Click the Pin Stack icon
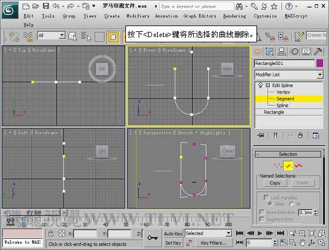This screenshot has height=250, width=329. pyautogui.click(x=261, y=135)
